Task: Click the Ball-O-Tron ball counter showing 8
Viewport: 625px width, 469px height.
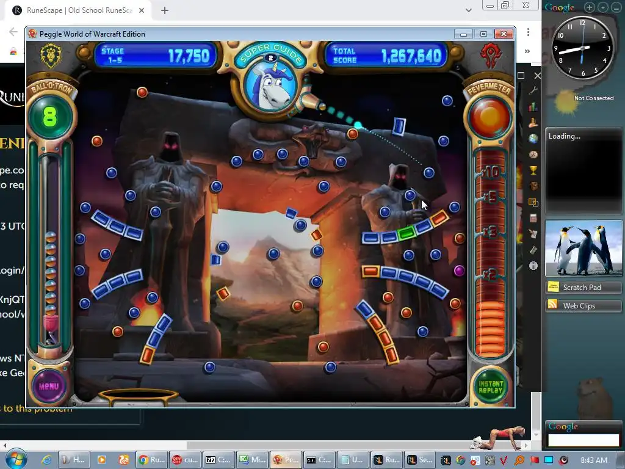Action: click(x=50, y=117)
